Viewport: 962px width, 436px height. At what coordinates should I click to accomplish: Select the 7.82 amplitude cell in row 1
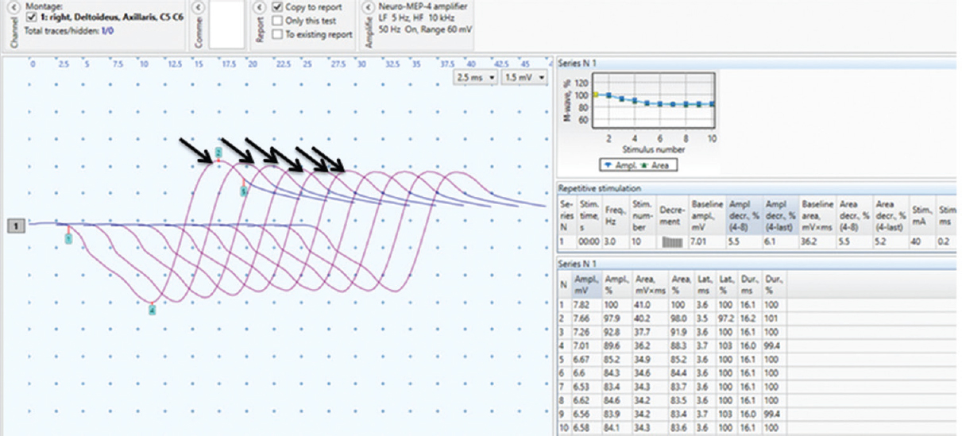tap(585, 304)
